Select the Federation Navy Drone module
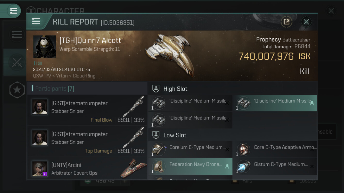 point(190,166)
